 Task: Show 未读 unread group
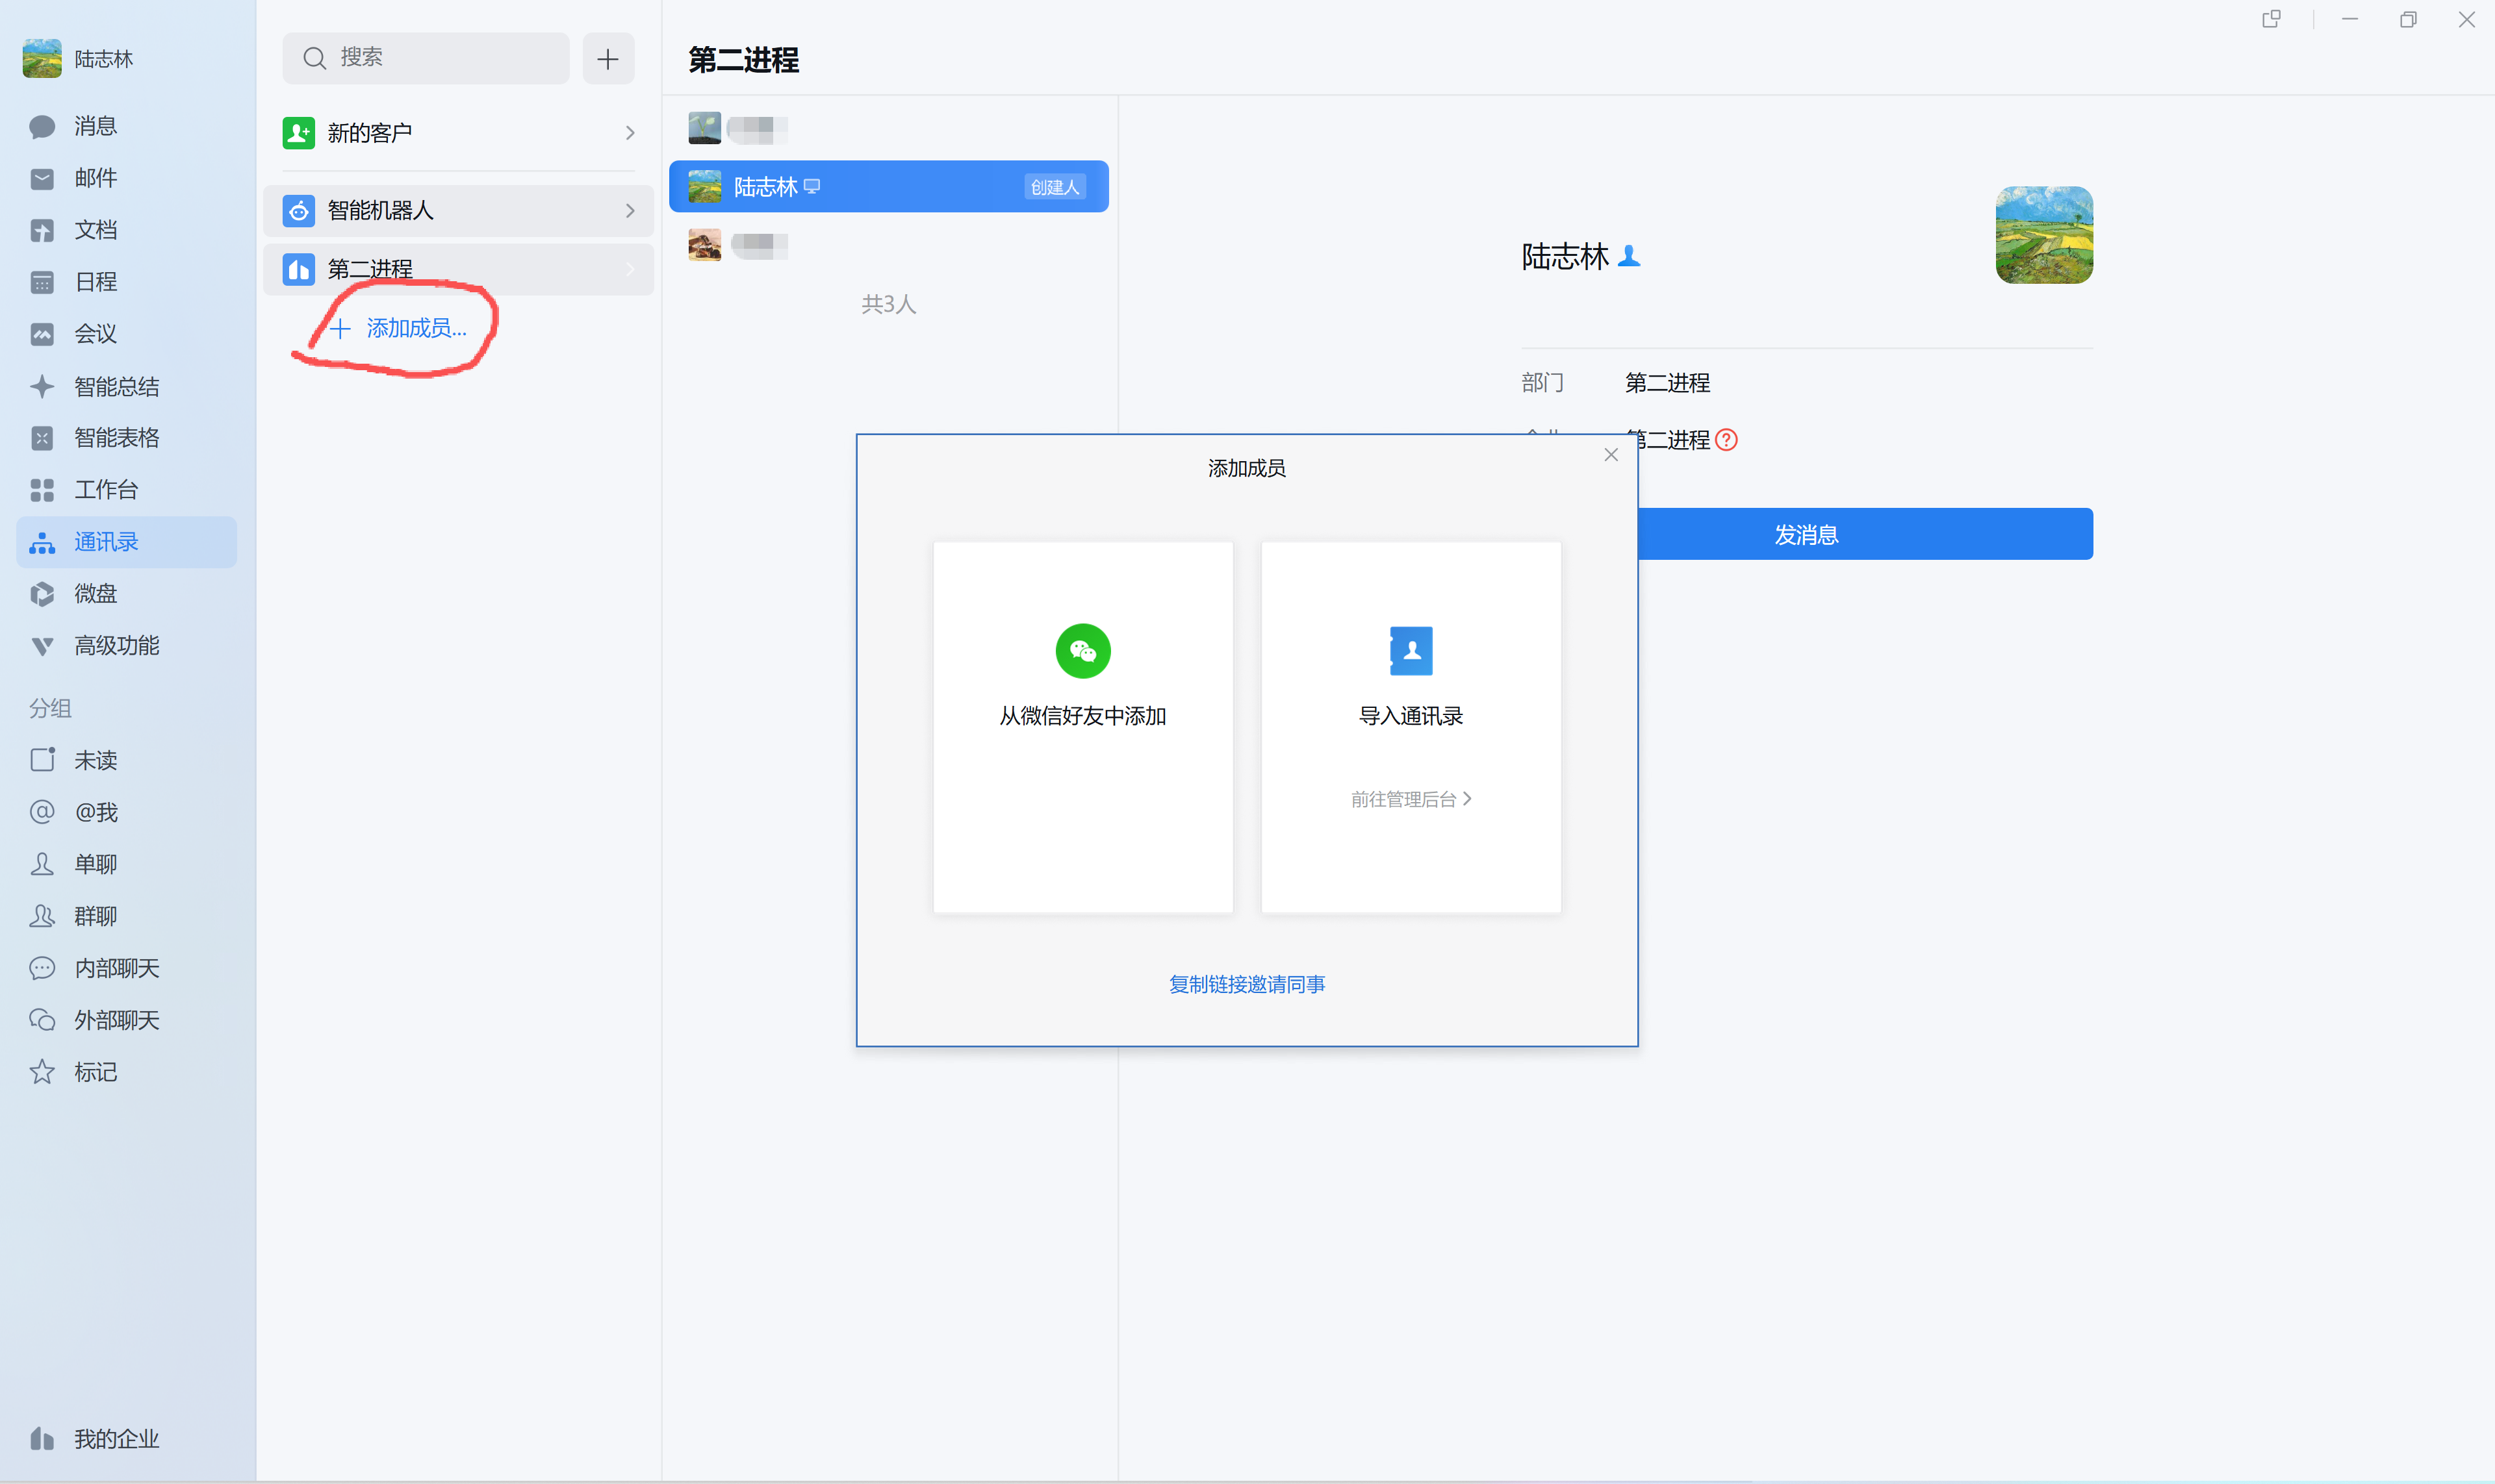tap(126, 760)
